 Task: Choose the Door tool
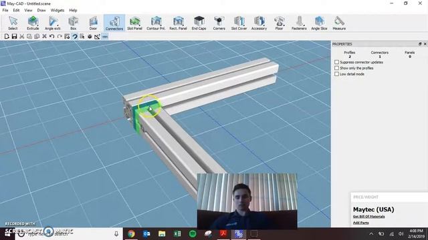pos(93,23)
